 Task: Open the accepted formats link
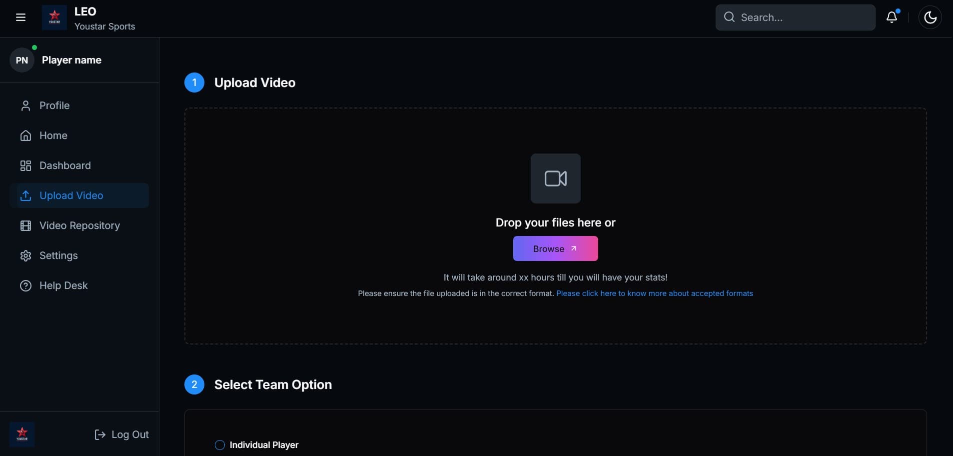[x=654, y=293]
